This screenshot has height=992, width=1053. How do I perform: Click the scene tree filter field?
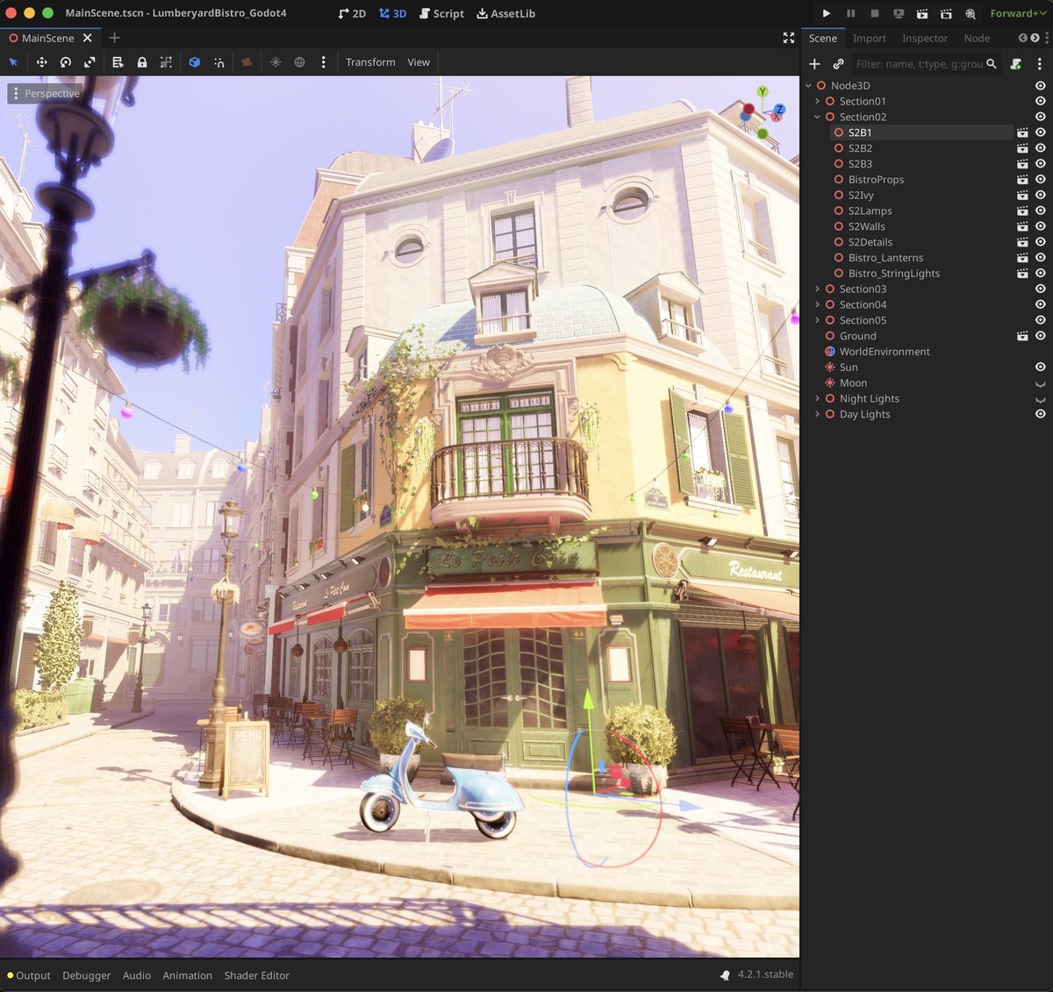pos(926,64)
